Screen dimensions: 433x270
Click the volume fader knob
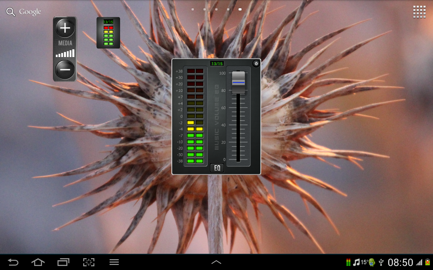click(238, 82)
